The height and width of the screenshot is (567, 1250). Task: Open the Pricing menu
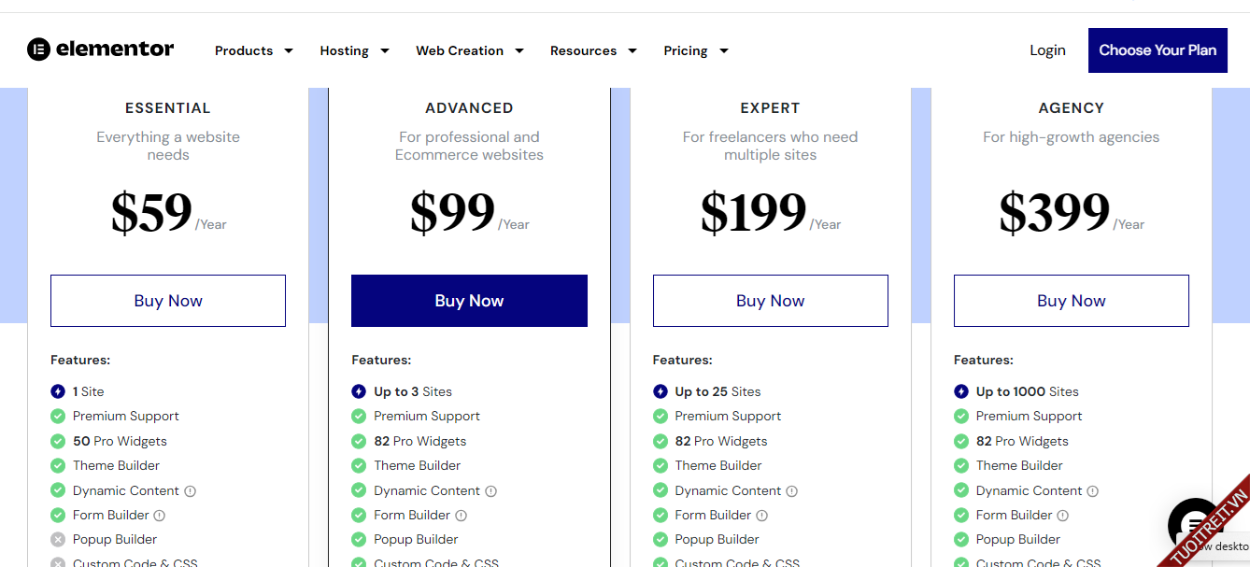pyautogui.click(x=695, y=51)
